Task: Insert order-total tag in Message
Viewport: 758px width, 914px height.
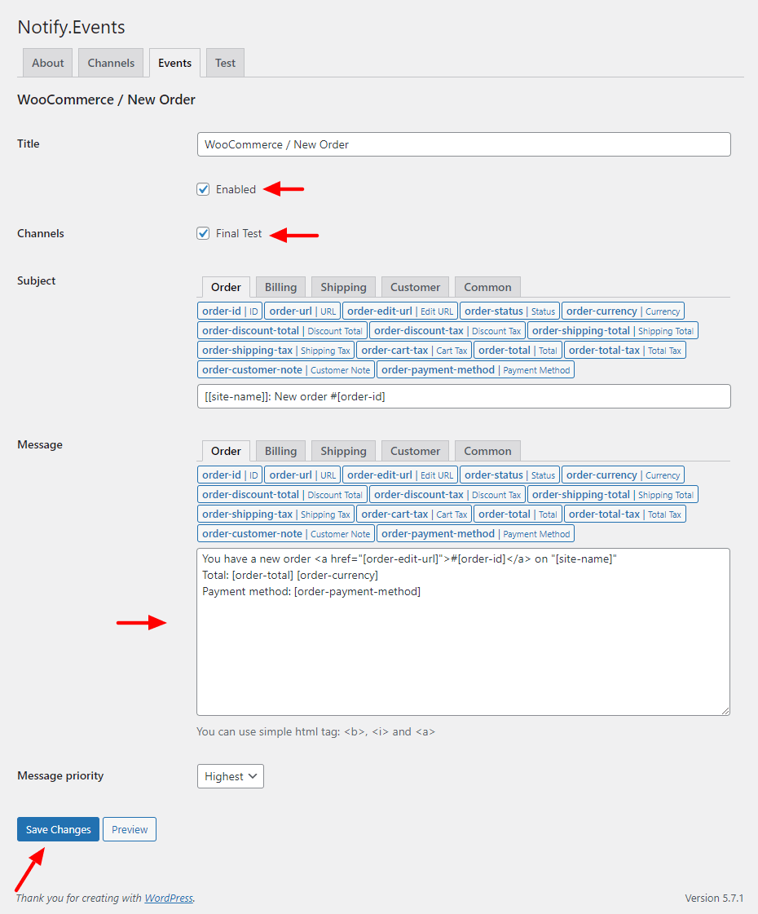Action: coord(518,514)
